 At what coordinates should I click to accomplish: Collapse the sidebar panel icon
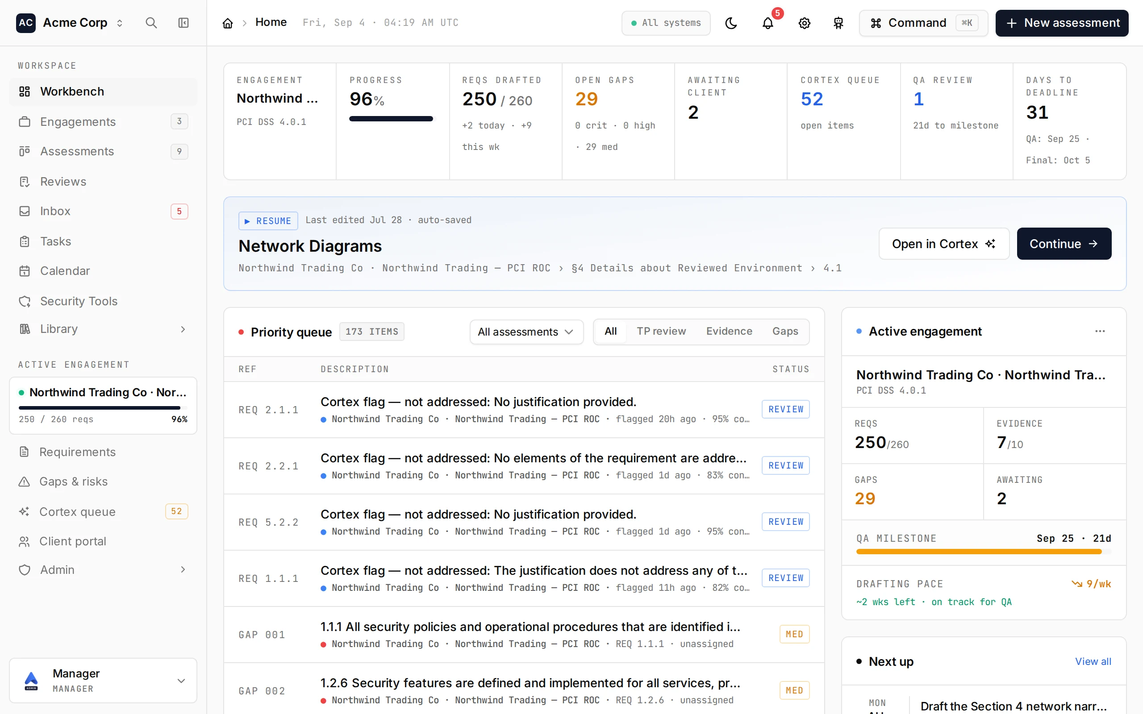(x=183, y=23)
